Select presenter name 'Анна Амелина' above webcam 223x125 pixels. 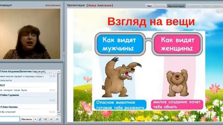(x=53, y=6)
